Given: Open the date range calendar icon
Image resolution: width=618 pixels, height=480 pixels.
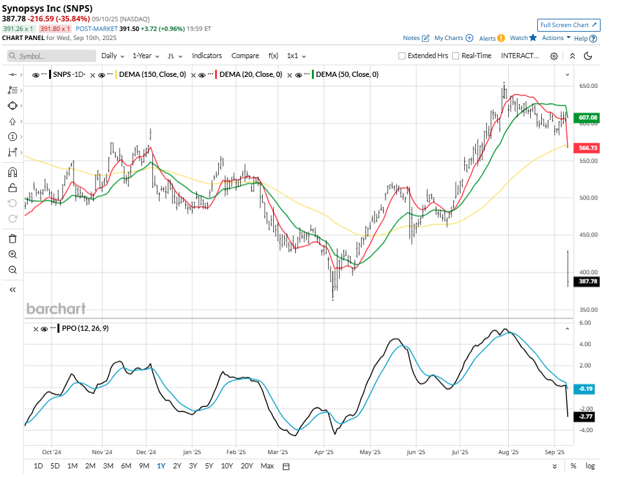Looking at the screenshot, I should pyautogui.click(x=286, y=466).
